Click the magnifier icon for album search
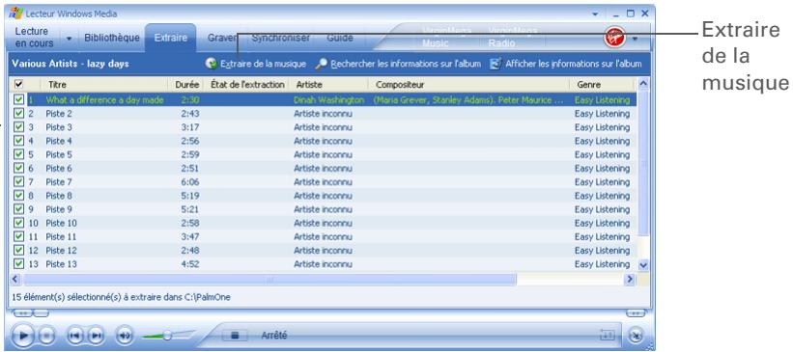The image size is (793, 352). tap(321, 64)
